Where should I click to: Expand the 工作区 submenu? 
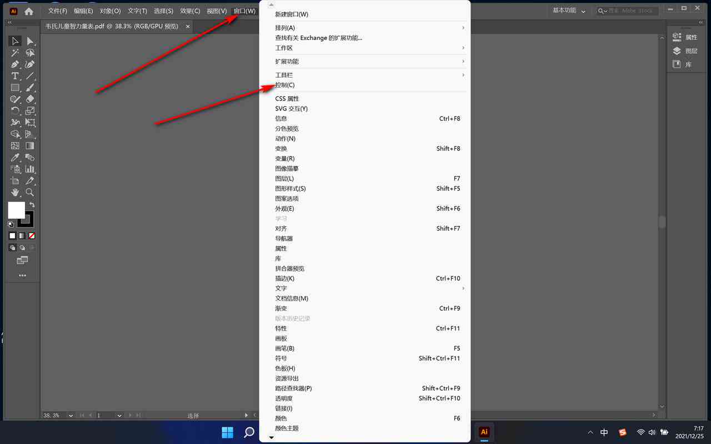[365, 48]
